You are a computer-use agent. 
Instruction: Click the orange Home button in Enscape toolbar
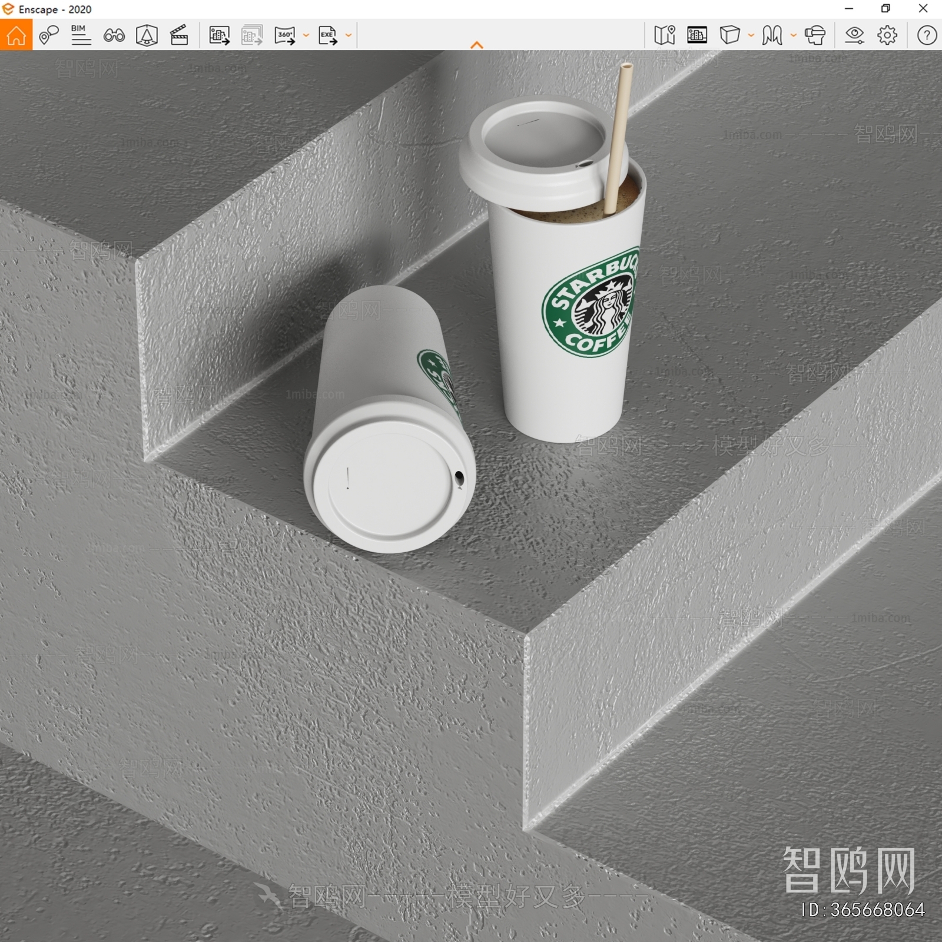[16, 35]
